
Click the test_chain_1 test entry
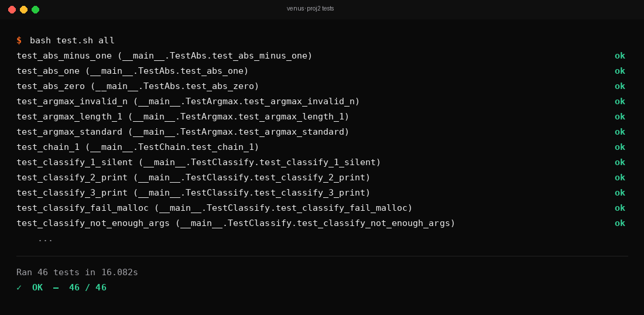click(x=138, y=147)
